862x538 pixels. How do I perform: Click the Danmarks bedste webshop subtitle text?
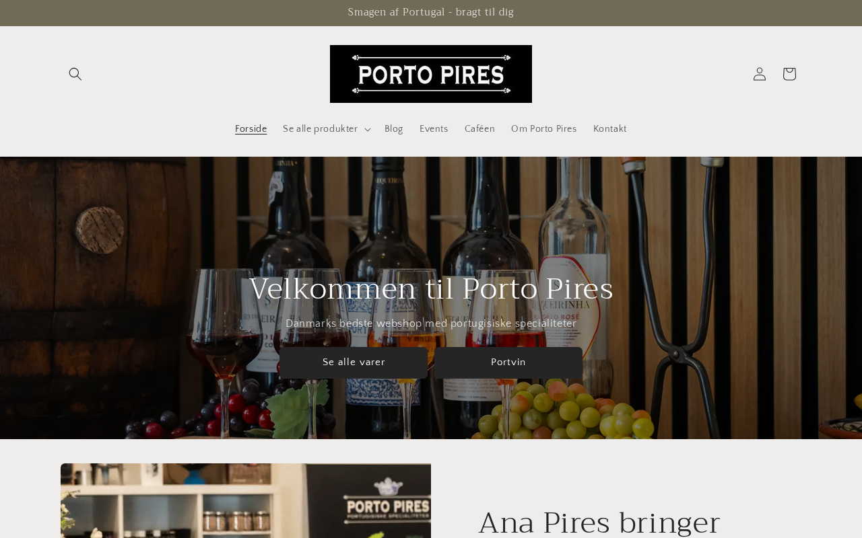tap(431, 324)
